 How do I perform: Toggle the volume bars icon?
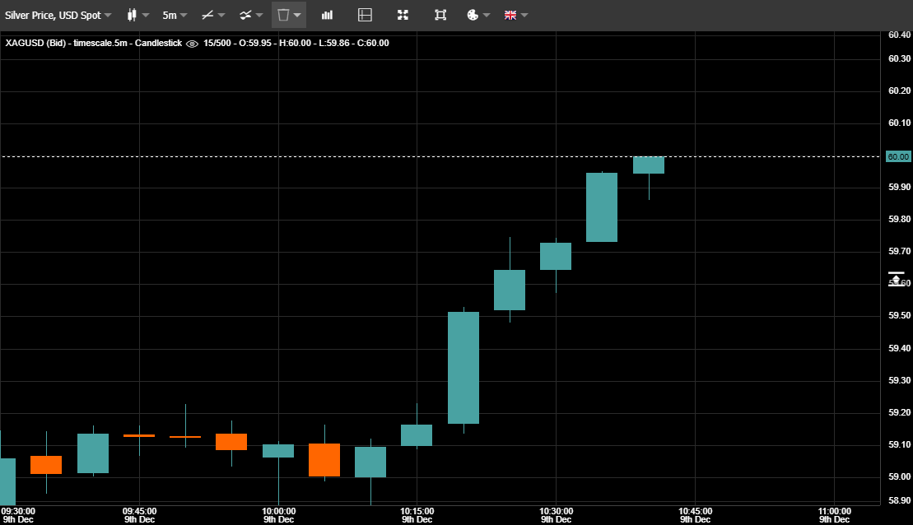pyautogui.click(x=327, y=15)
